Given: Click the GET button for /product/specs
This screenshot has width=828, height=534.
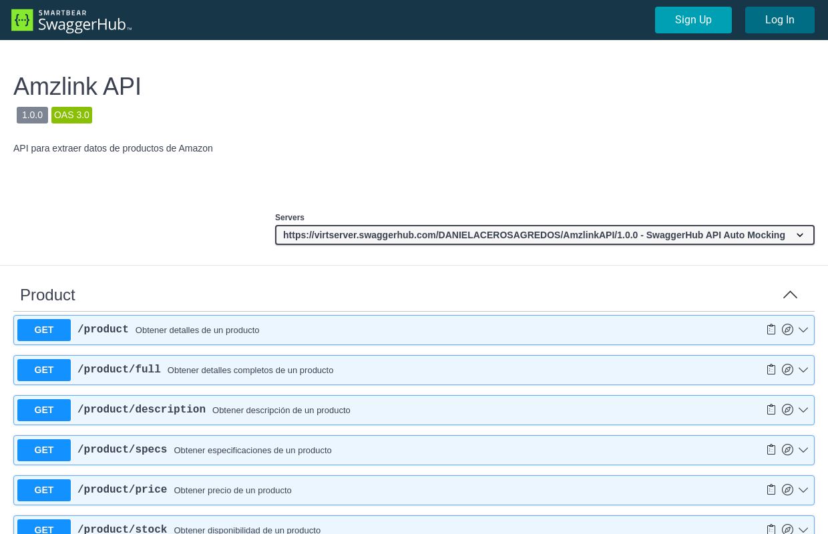Looking at the screenshot, I should coord(44,450).
